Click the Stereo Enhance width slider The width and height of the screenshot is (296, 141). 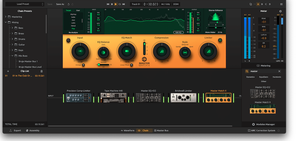coord(216,22)
